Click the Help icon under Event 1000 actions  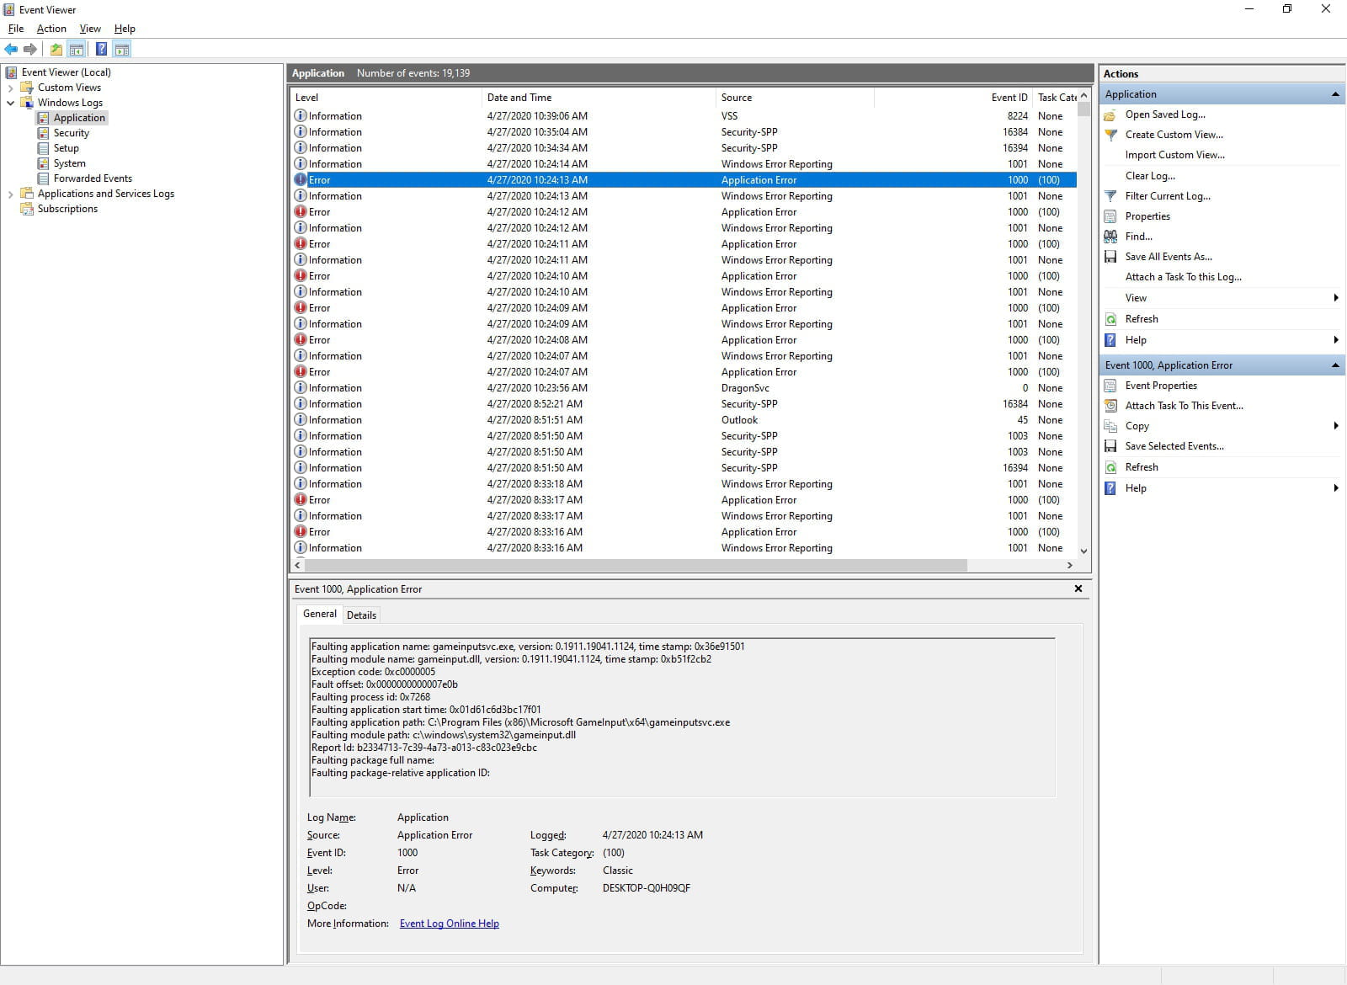tap(1110, 488)
